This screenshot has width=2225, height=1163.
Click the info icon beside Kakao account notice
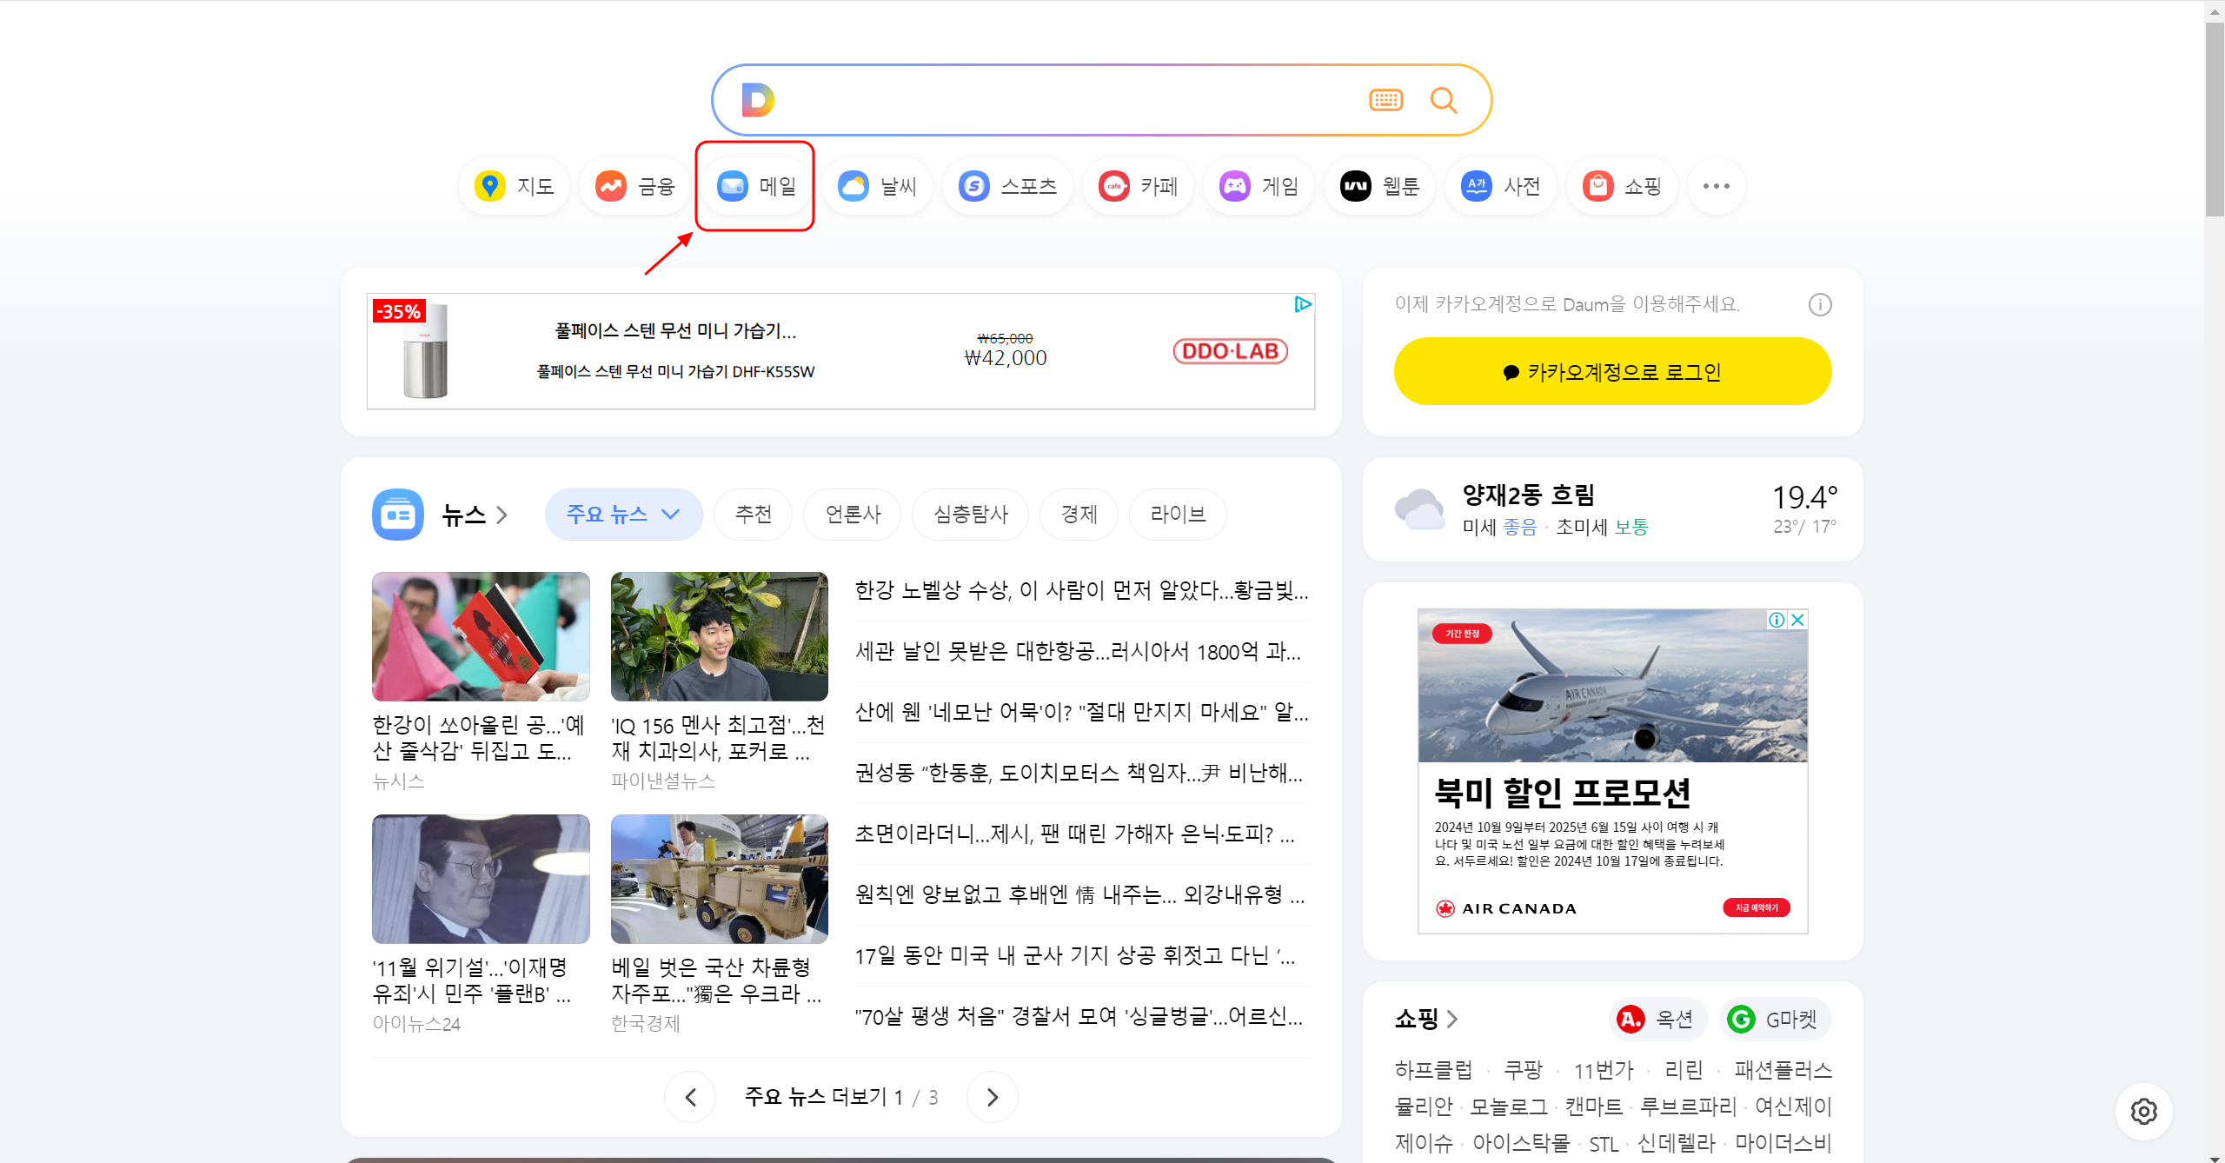point(1819,305)
